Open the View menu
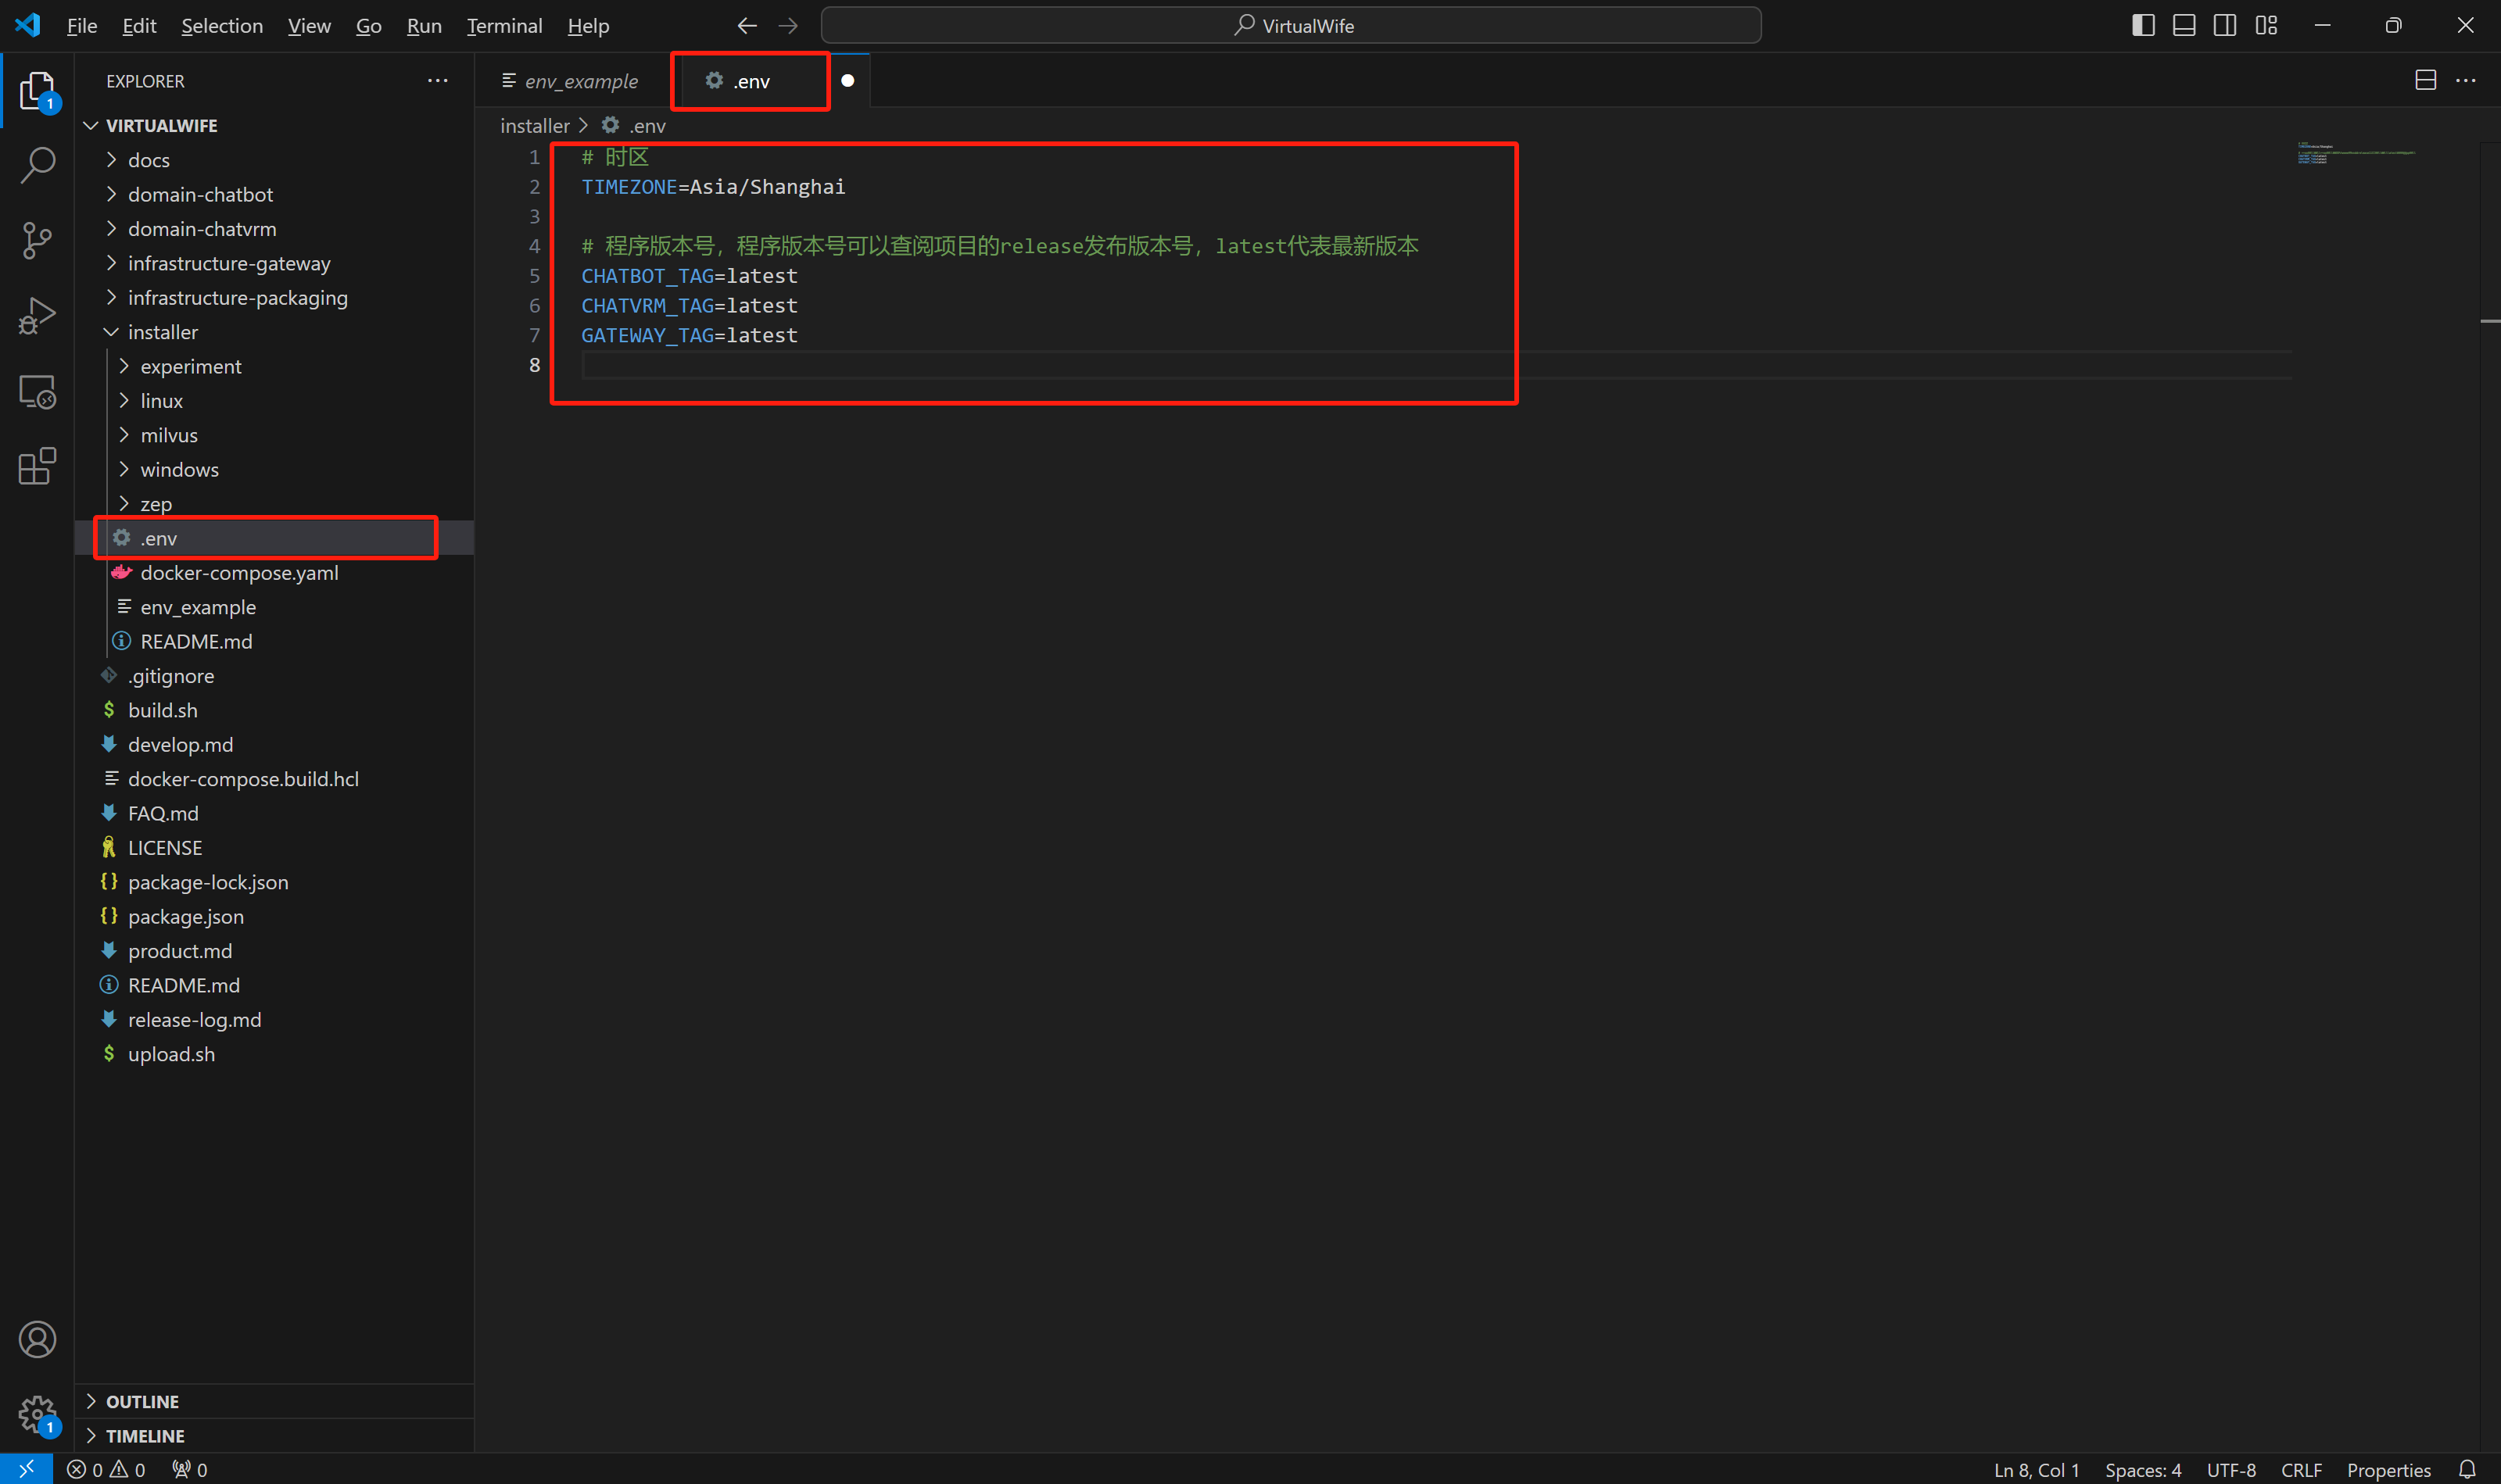 coord(309,26)
